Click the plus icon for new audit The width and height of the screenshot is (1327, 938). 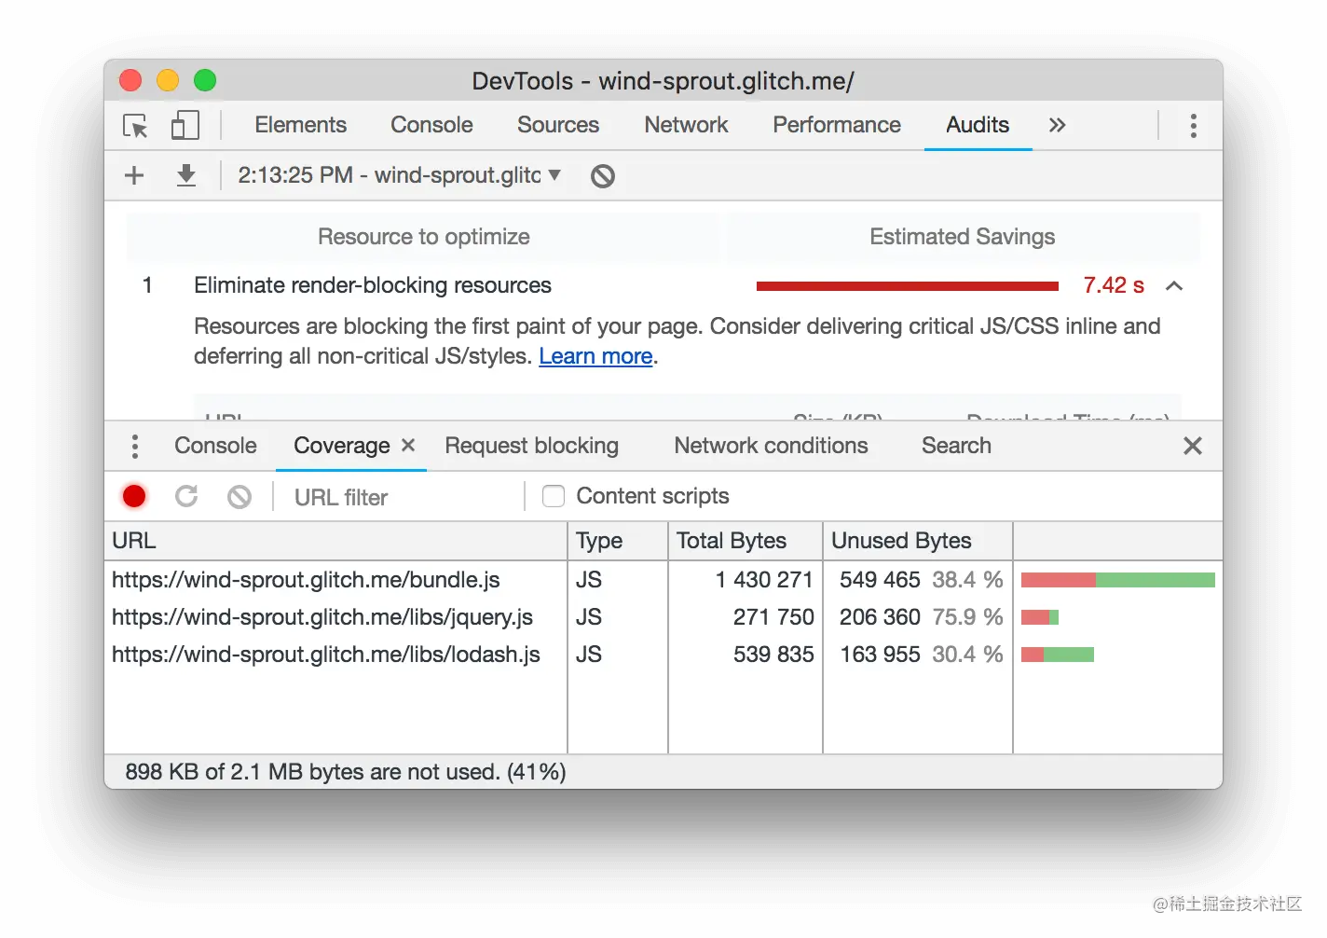click(134, 175)
